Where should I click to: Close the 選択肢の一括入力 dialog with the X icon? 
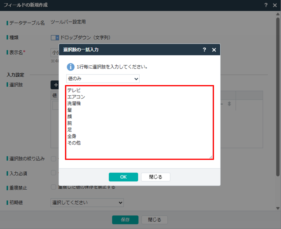click(214, 50)
